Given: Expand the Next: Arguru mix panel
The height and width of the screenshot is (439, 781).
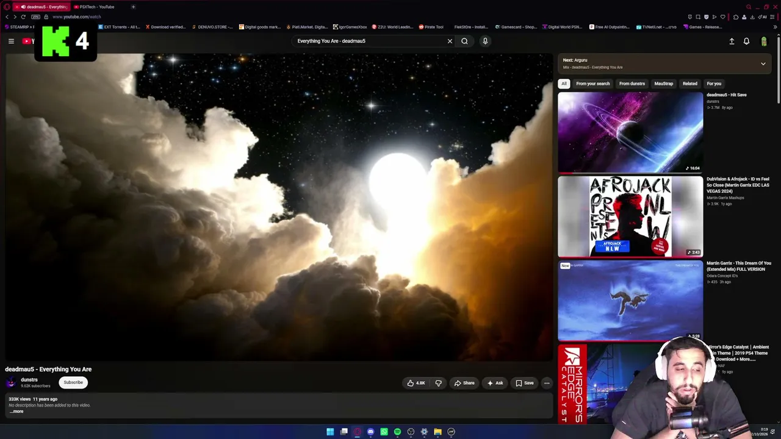Looking at the screenshot, I should pyautogui.click(x=763, y=63).
